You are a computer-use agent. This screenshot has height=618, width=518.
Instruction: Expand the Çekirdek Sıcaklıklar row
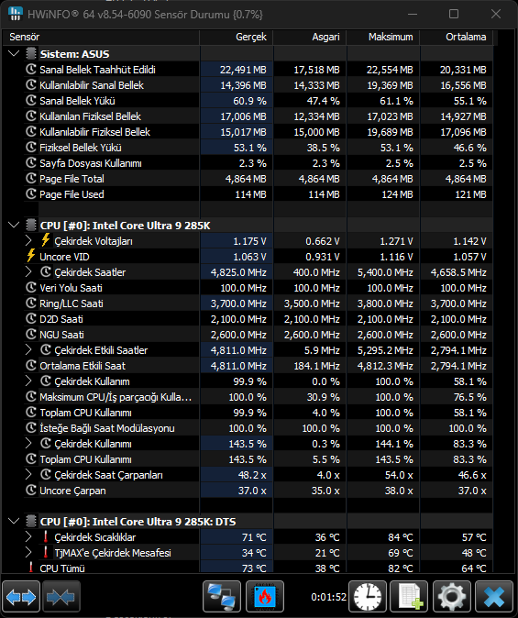(x=28, y=536)
